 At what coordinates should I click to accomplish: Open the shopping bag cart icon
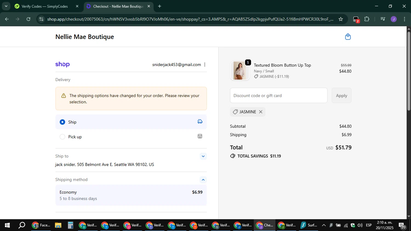click(x=348, y=37)
